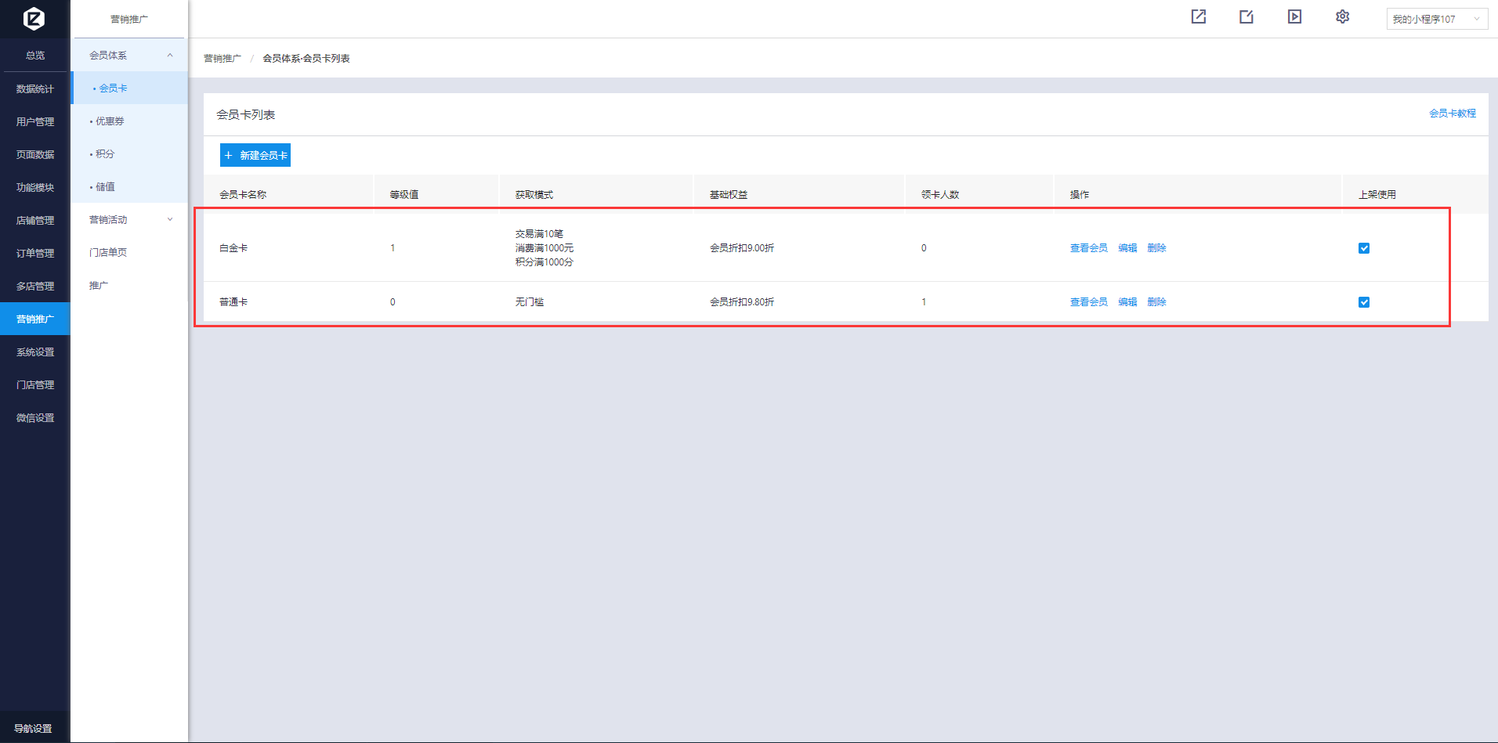Viewport: 1498px width, 743px height.
Task: Toggle 上架使用 checkbox for 普通卡
Action: [1364, 302]
